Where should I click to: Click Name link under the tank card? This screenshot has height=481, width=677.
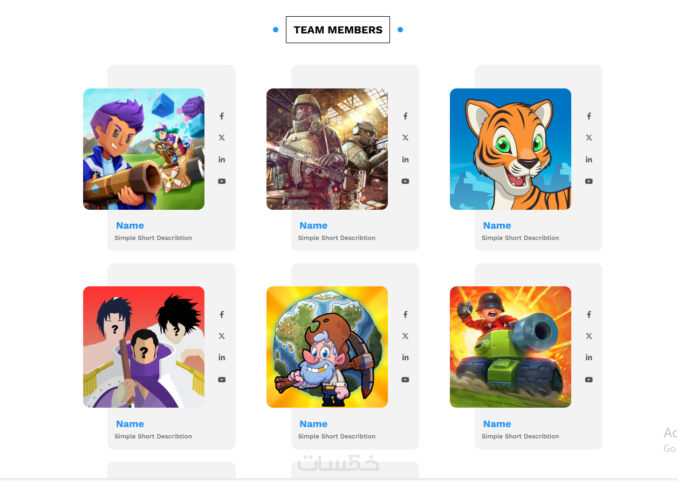point(497,424)
